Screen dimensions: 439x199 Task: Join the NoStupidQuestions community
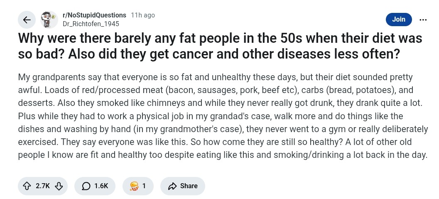tap(398, 20)
